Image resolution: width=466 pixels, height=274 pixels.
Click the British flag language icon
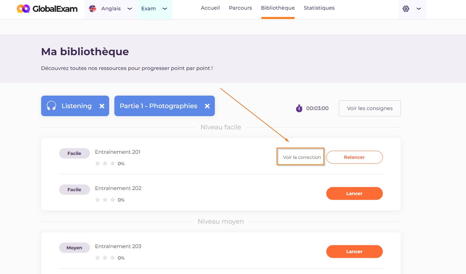point(92,8)
